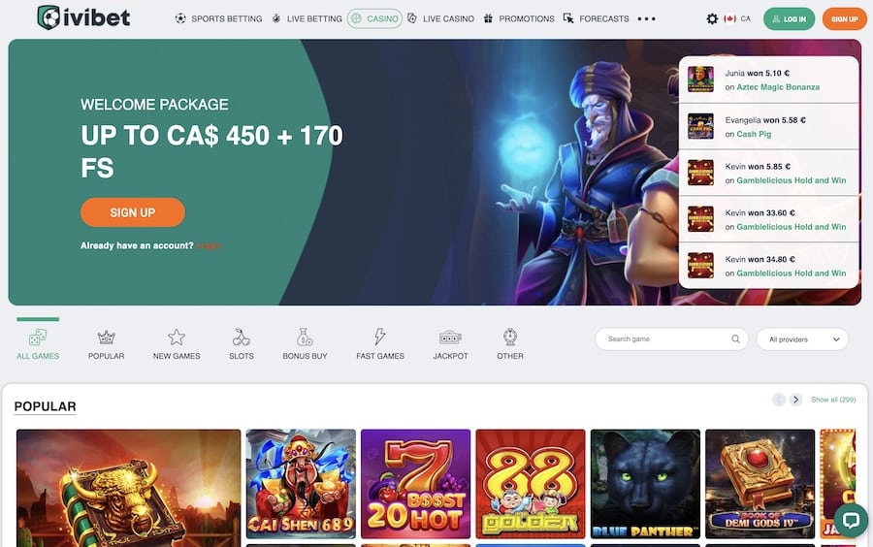Expand the All providers dropdown
Image resolution: width=873 pixels, height=547 pixels.
(802, 338)
